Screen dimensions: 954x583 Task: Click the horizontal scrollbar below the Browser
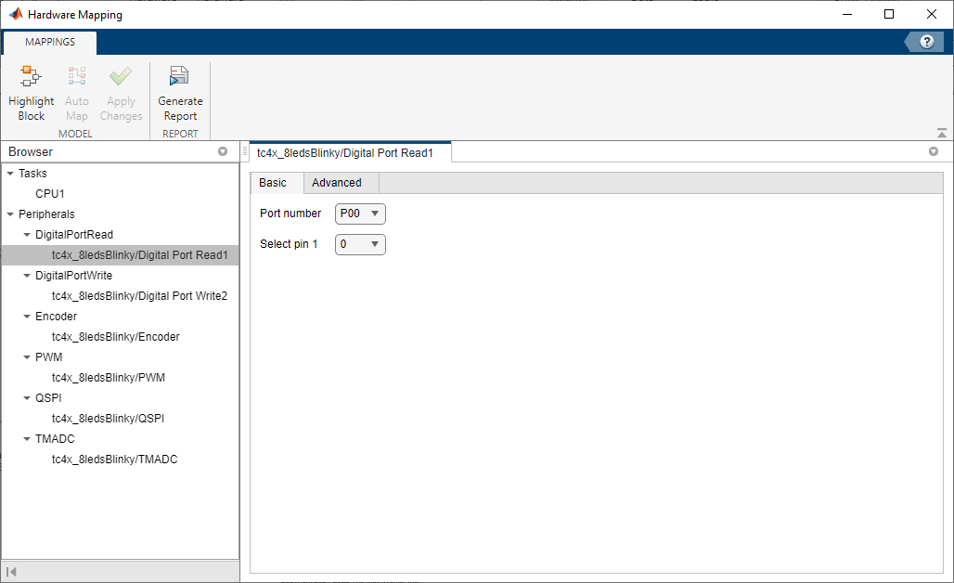[x=121, y=572]
